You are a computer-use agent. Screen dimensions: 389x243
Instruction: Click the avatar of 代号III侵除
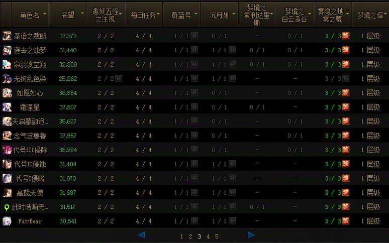7,150
